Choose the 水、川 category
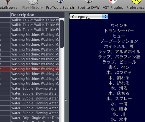Image resolution: width=145 pixels, height=122 pixels. click(x=119, y=114)
